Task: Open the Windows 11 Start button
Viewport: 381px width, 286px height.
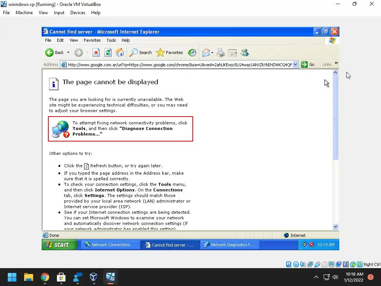Action: tap(12, 277)
